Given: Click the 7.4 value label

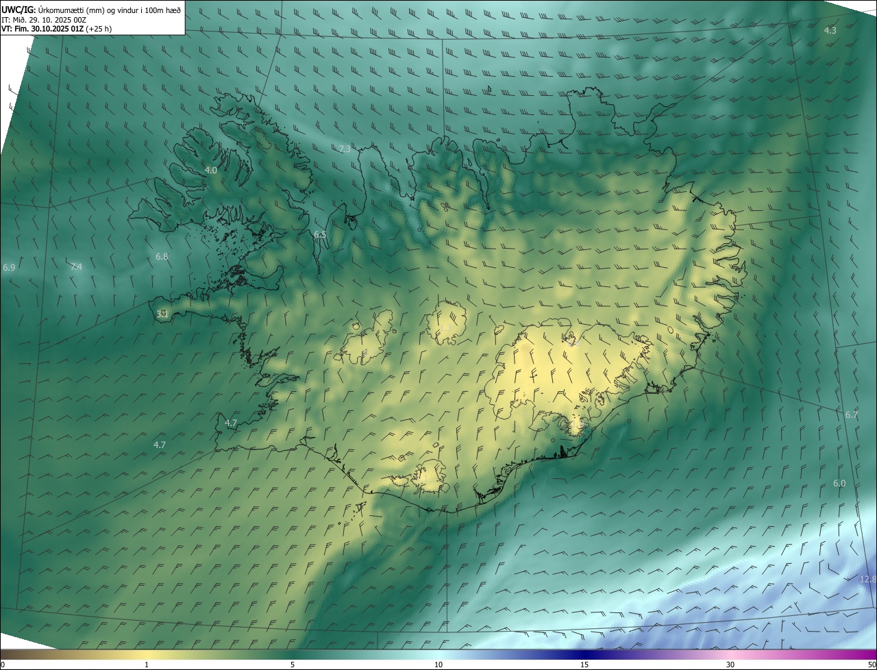Looking at the screenshot, I should (76, 266).
